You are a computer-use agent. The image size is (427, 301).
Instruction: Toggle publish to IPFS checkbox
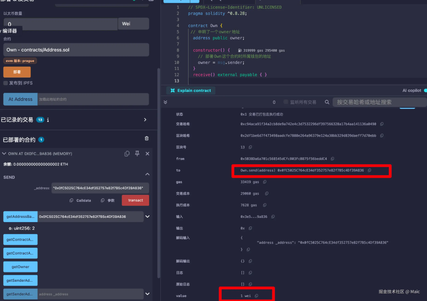pyautogui.click(x=6, y=83)
